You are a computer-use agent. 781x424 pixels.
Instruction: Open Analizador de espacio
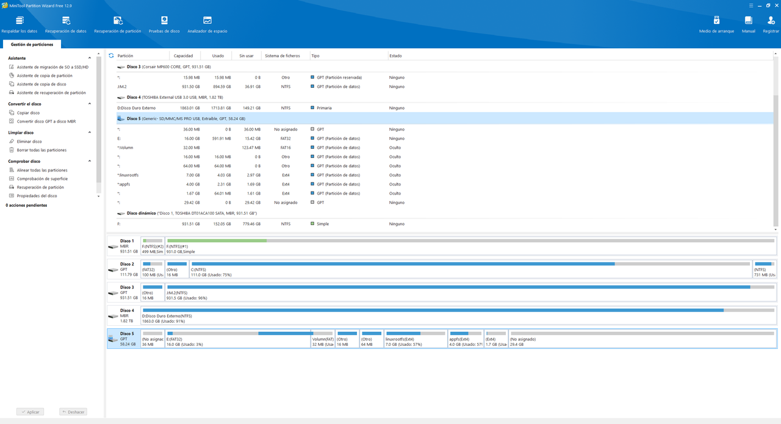207,24
